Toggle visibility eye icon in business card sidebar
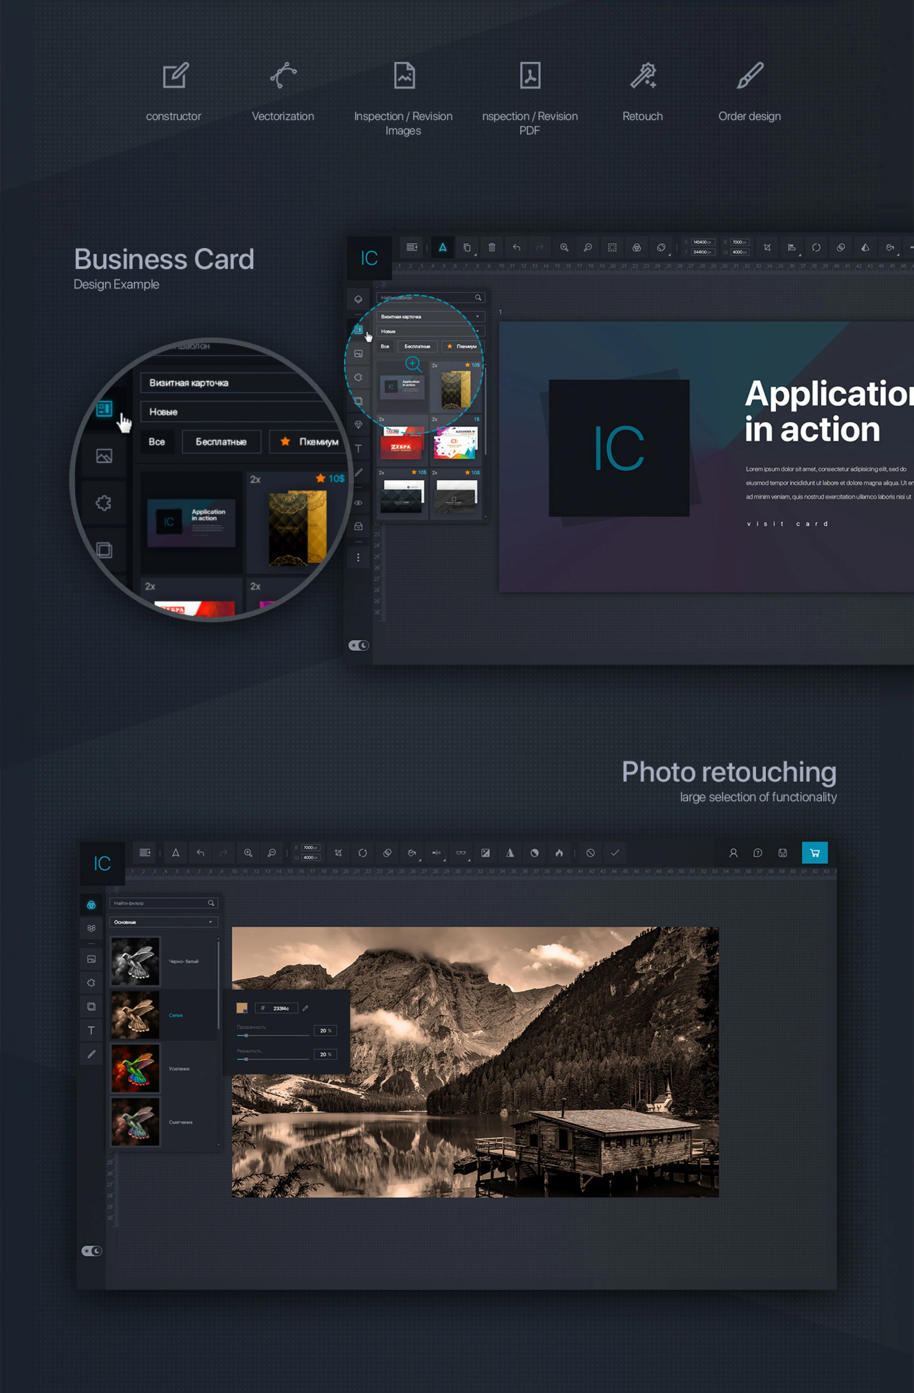 (358, 503)
